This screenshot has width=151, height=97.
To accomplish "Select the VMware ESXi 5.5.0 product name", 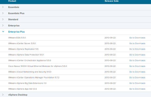I will pyautogui.click(x=17, y=38).
